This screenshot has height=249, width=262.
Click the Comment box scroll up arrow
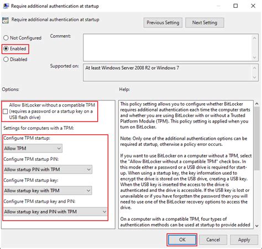(x=255, y=38)
